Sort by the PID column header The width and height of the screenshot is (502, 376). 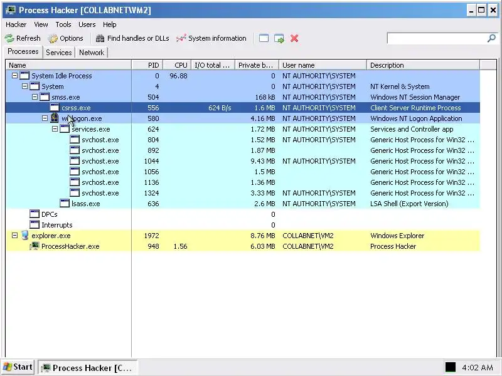click(147, 65)
